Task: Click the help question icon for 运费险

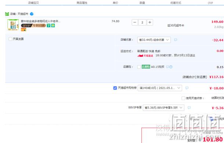Action: (x=171, y=67)
